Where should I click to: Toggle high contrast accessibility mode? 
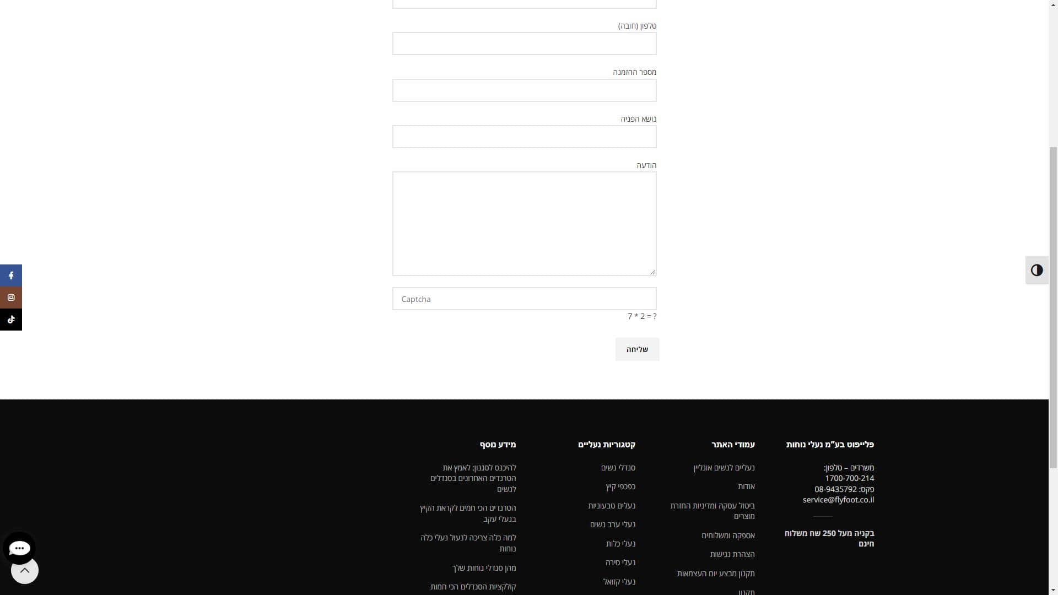1037,271
